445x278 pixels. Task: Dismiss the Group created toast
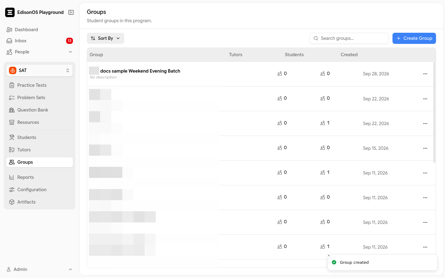tap(329, 255)
